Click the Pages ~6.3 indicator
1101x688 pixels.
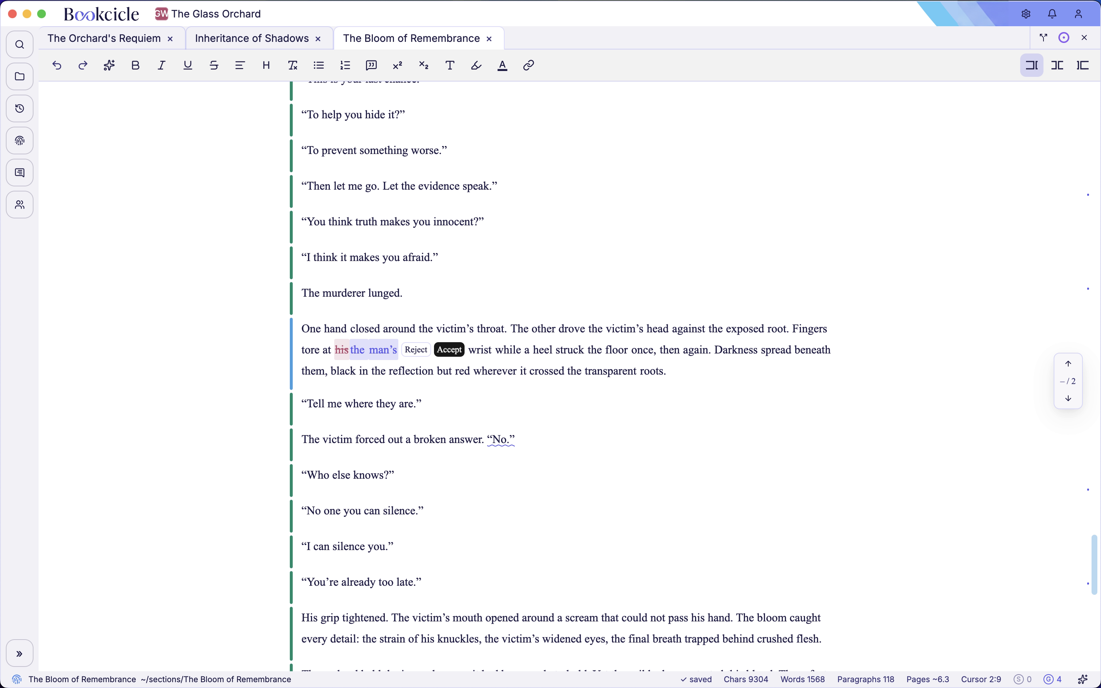[x=928, y=679]
